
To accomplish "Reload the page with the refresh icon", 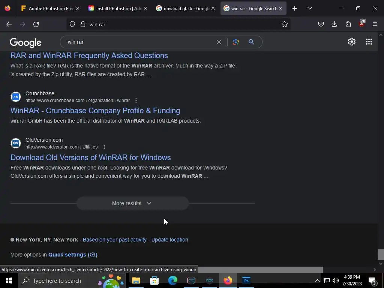I will coord(36,24).
